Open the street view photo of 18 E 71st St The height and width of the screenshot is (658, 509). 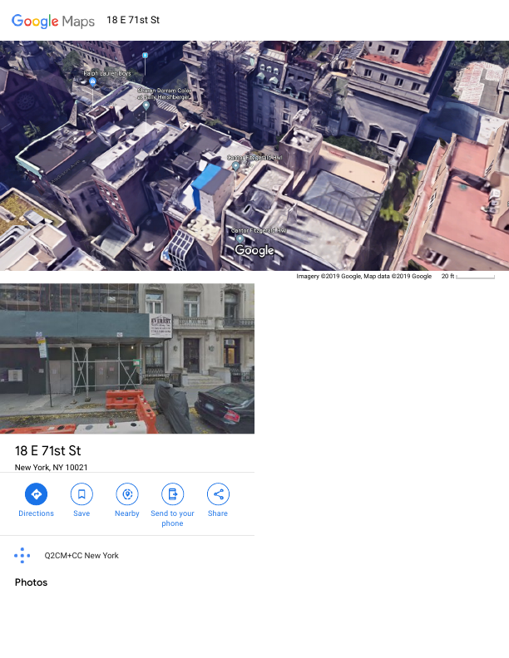tap(127, 358)
